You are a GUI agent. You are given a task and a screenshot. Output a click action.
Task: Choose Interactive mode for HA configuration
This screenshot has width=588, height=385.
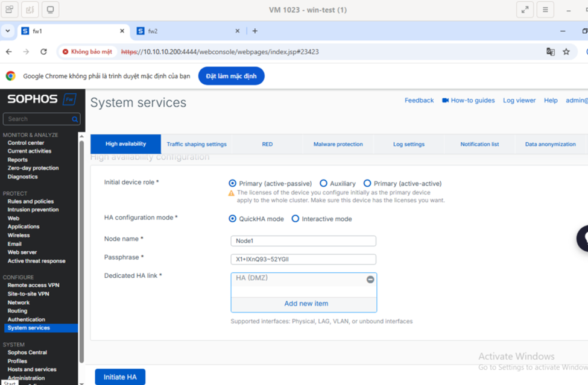tap(296, 219)
